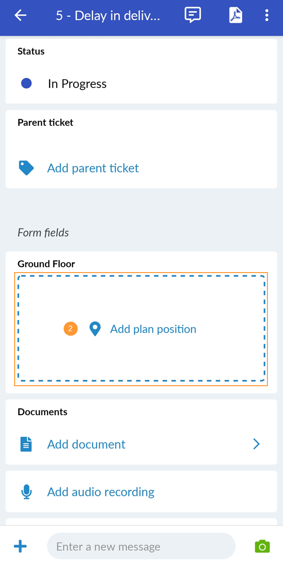Tap the microphone icon for audio recording
Screen dimensions: 283x566
(x=27, y=492)
